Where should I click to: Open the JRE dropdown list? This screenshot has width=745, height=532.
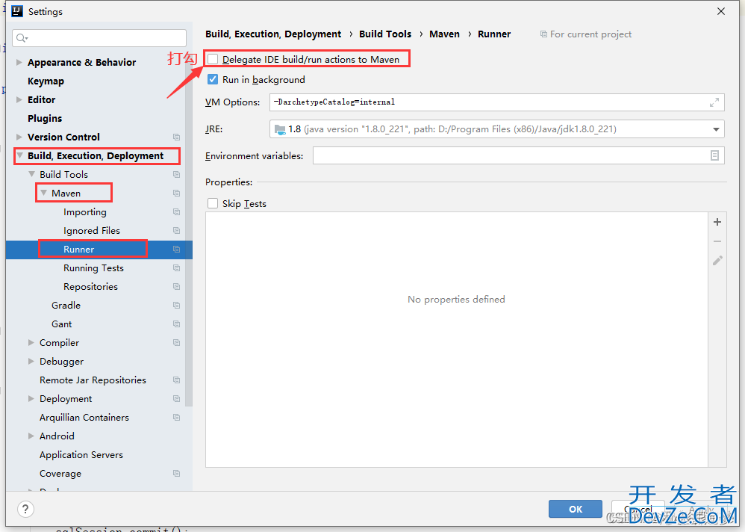(x=716, y=129)
